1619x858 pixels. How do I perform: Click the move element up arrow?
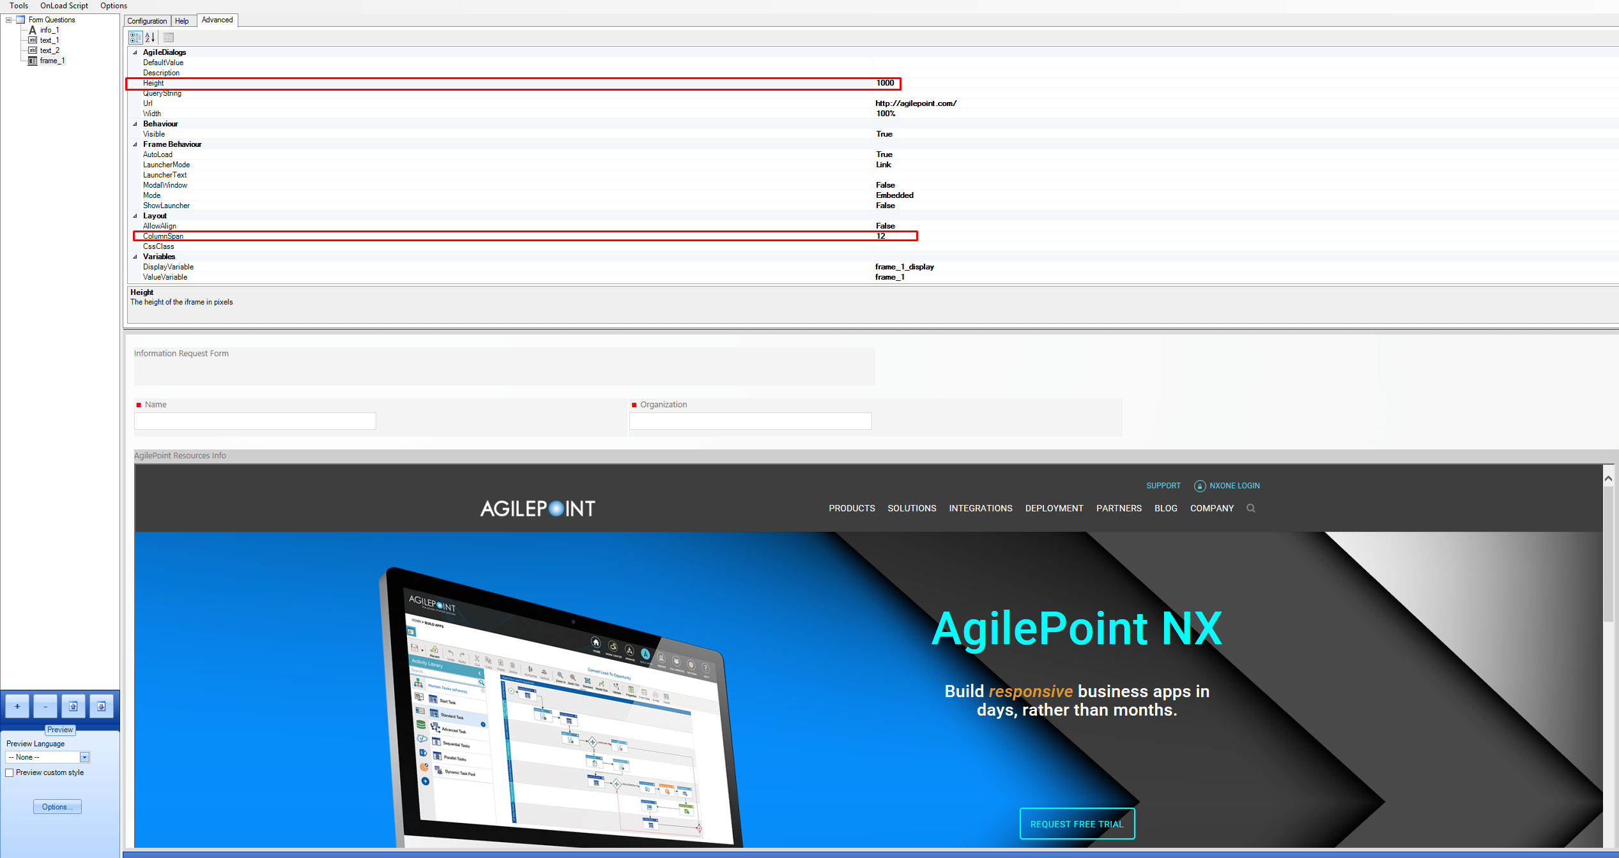73,706
